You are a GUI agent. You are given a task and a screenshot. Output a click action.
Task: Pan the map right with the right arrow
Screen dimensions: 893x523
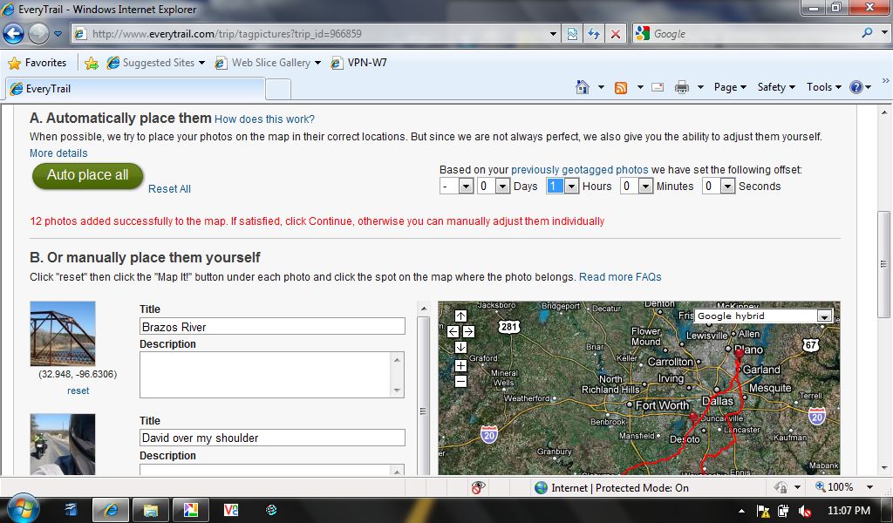click(468, 331)
